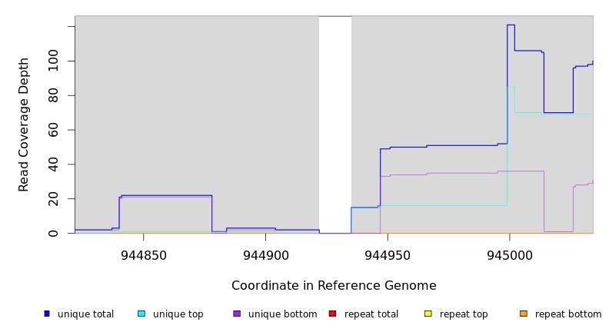Select the "repeat bottom" legend label
Viewport: 609px width, 332px height.
[x=568, y=314]
